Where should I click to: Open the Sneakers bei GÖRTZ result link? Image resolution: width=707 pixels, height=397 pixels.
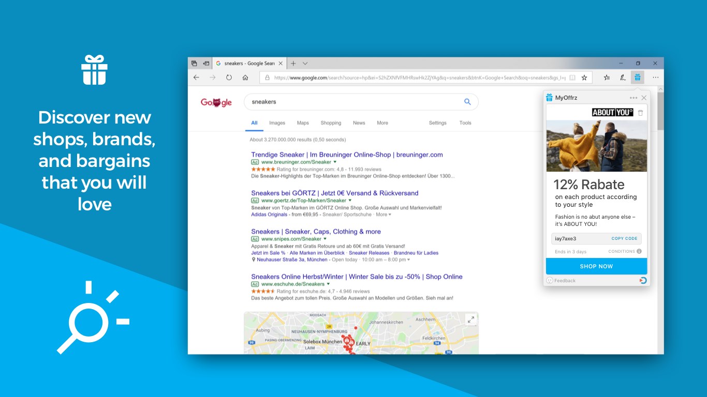(x=334, y=193)
